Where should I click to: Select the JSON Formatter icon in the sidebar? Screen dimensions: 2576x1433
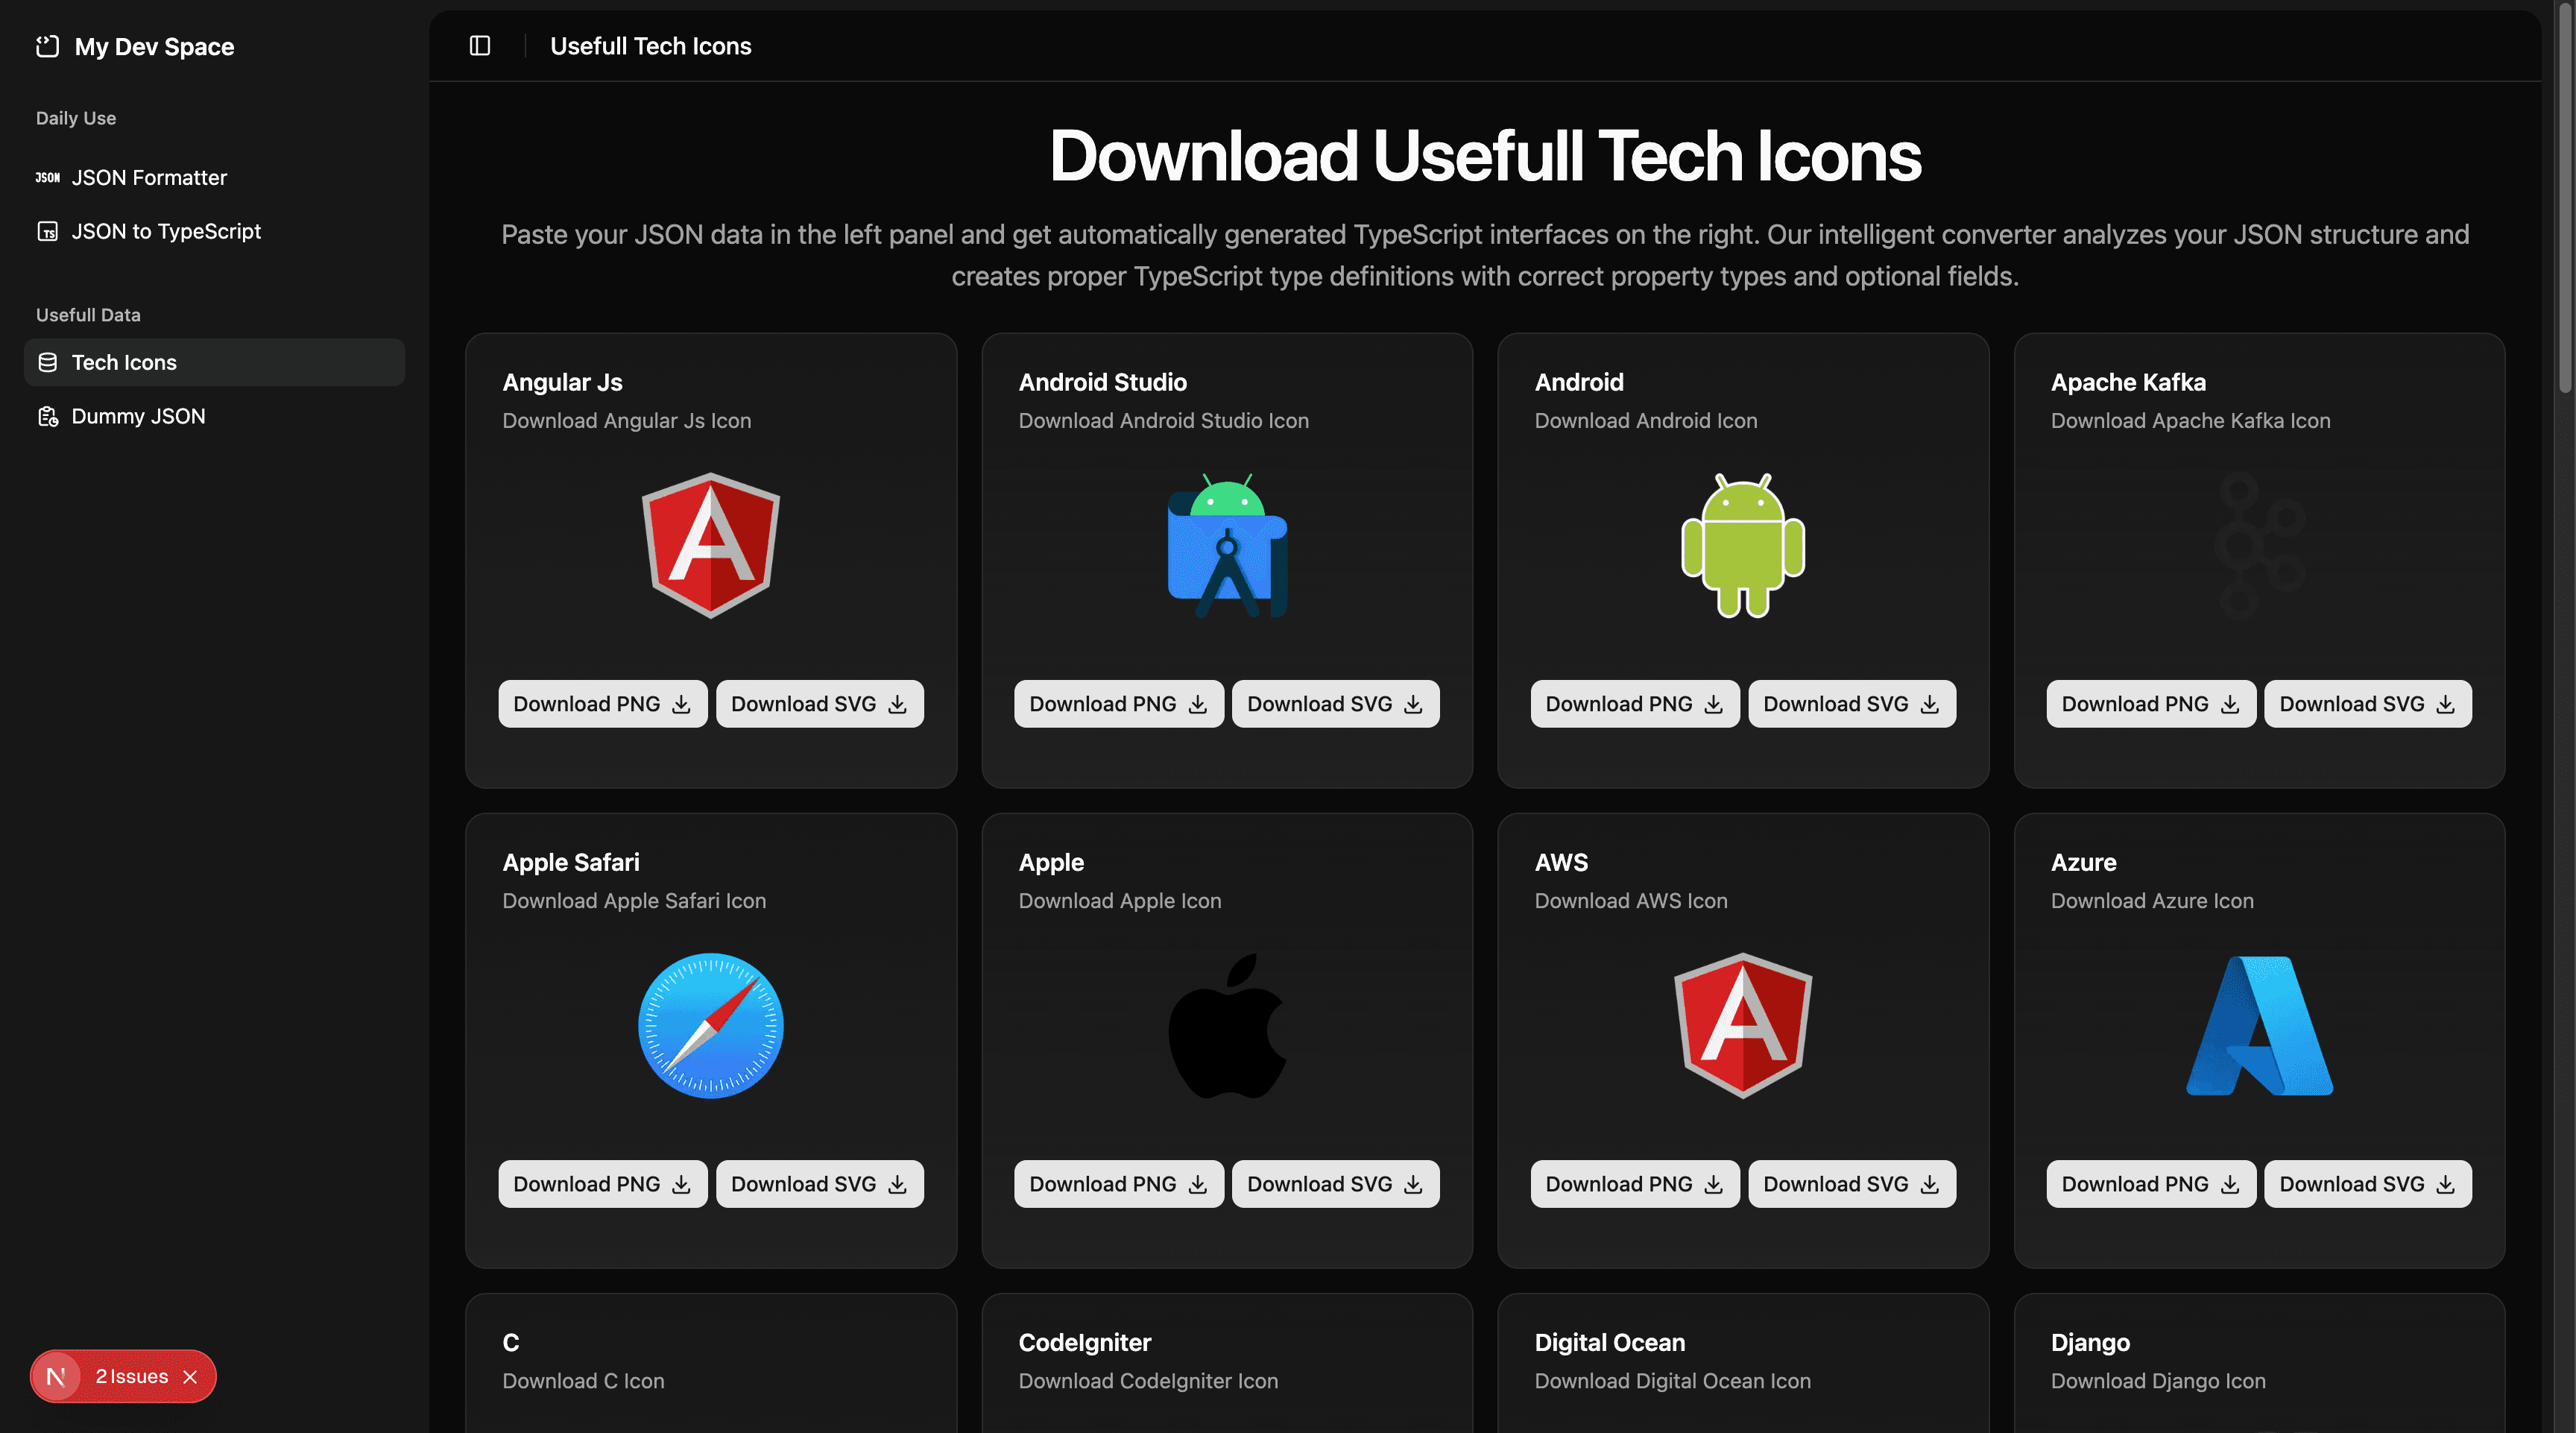click(47, 177)
